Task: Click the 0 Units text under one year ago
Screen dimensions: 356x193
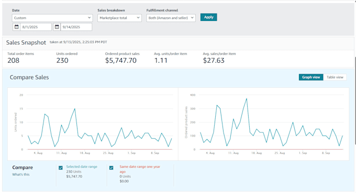Action: coord(125,176)
